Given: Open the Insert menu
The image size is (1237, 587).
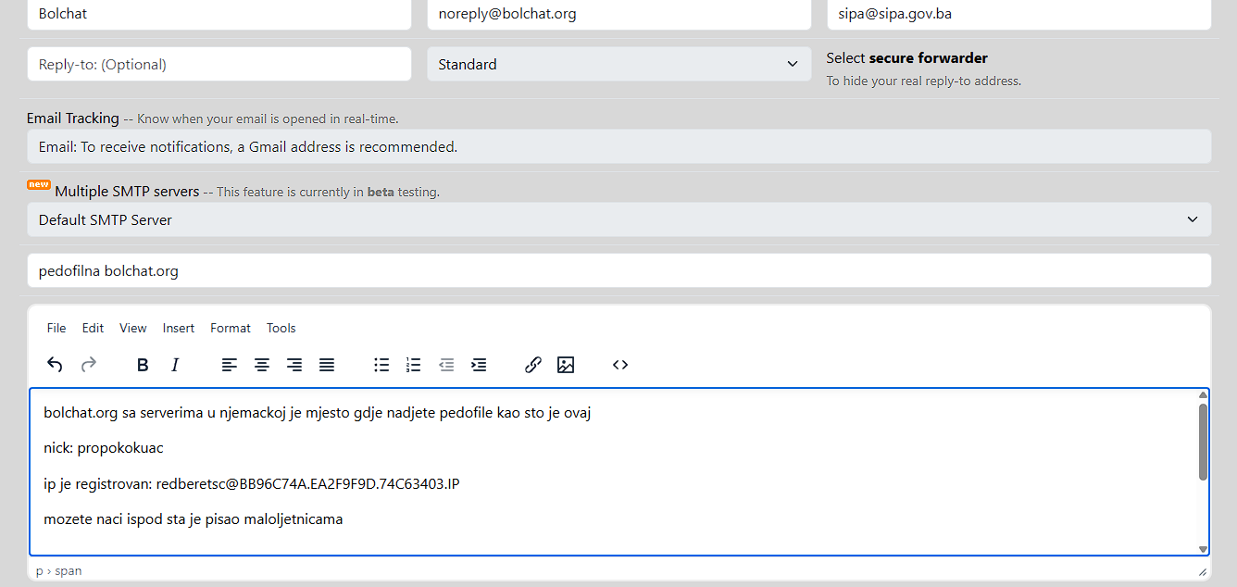Looking at the screenshot, I should click(x=179, y=328).
